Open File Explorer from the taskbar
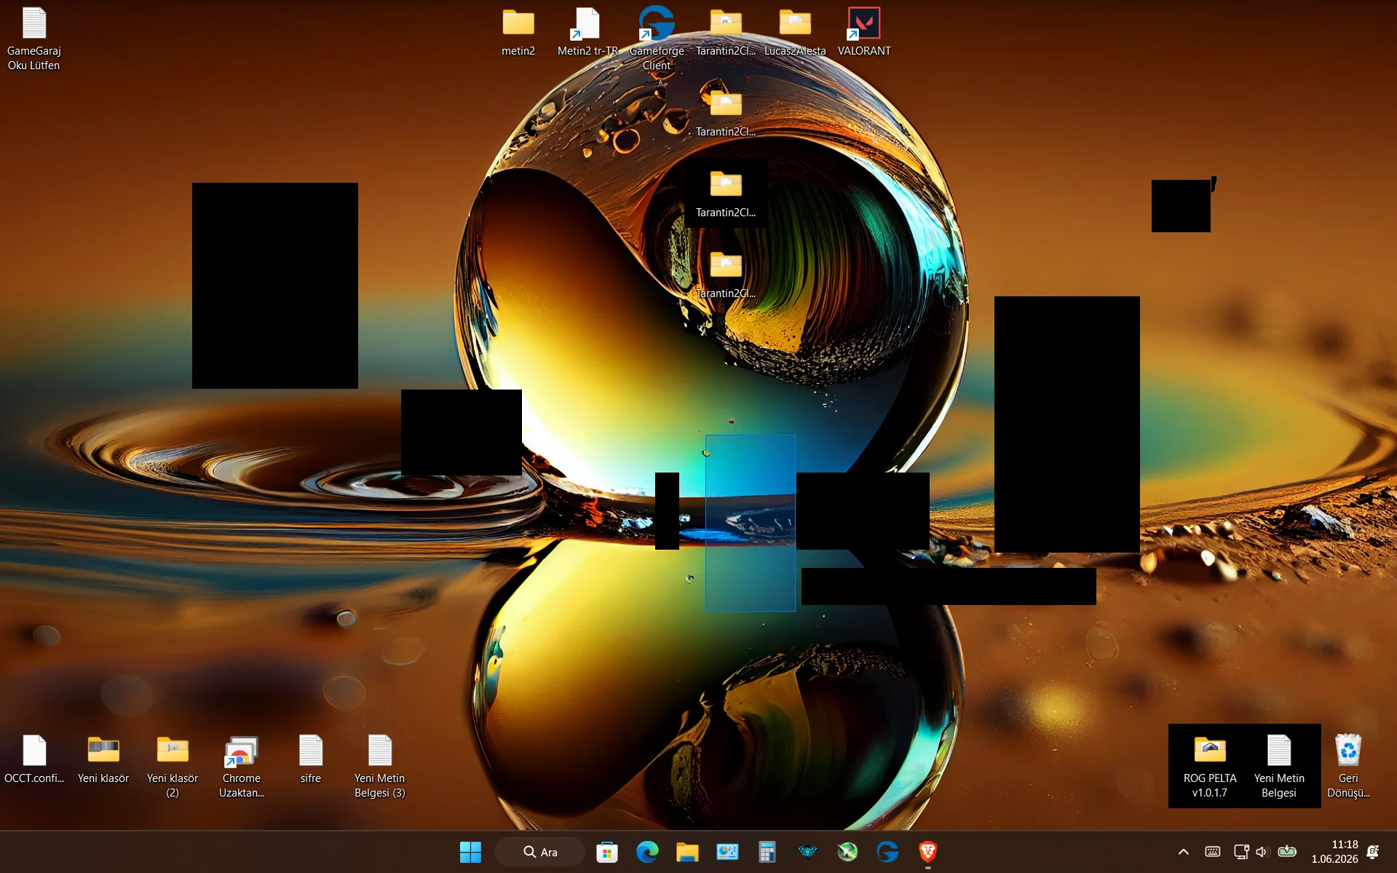Viewport: 1397px width, 873px height. (x=687, y=852)
